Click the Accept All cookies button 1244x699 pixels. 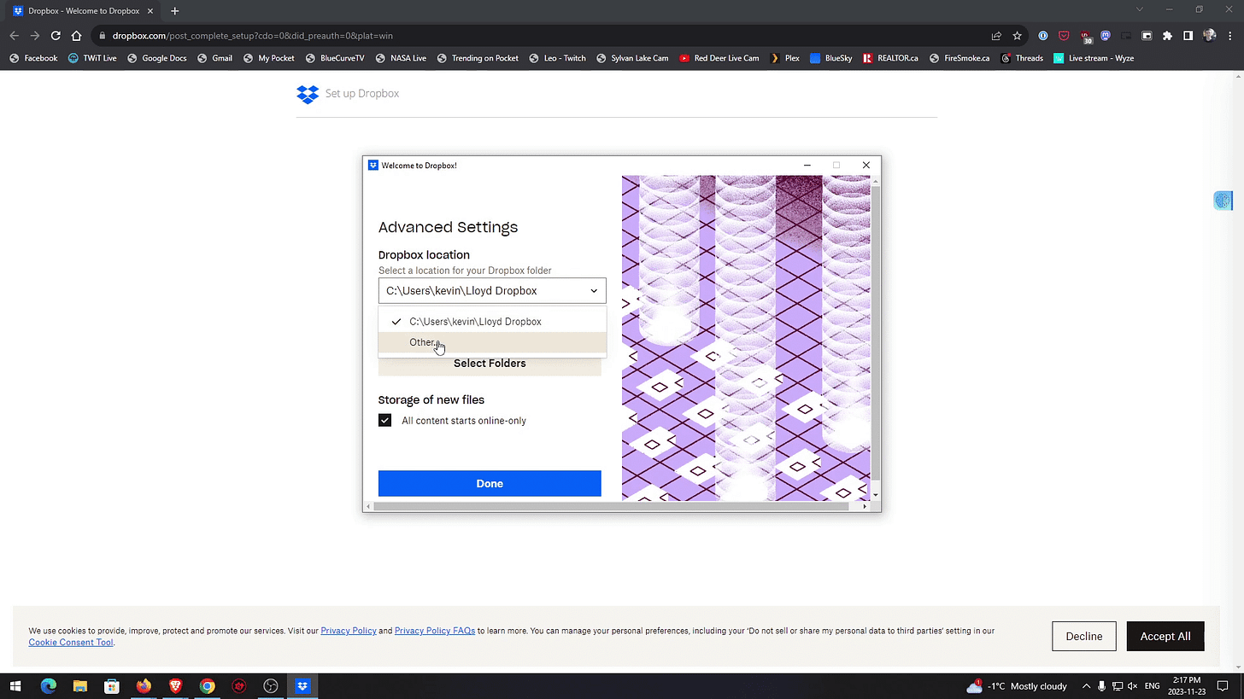coord(1165,637)
